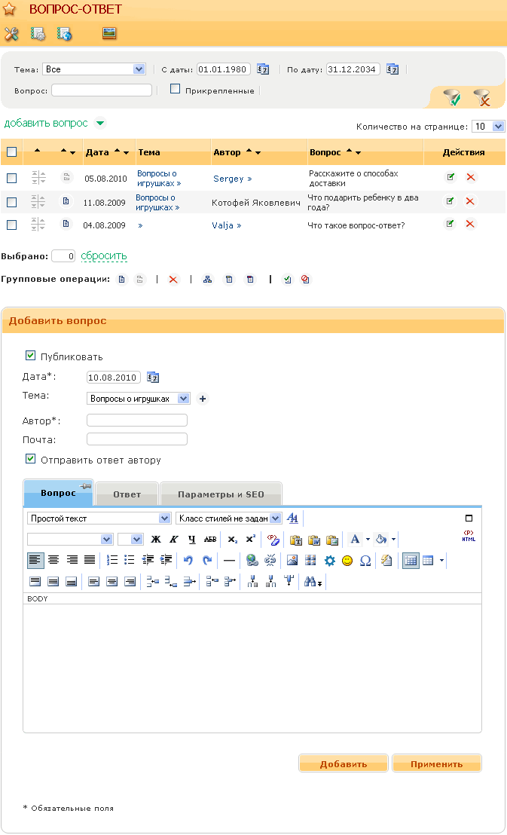507x835 pixels.
Task: Click the Omega special character icon
Action: click(x=365, y=561)
